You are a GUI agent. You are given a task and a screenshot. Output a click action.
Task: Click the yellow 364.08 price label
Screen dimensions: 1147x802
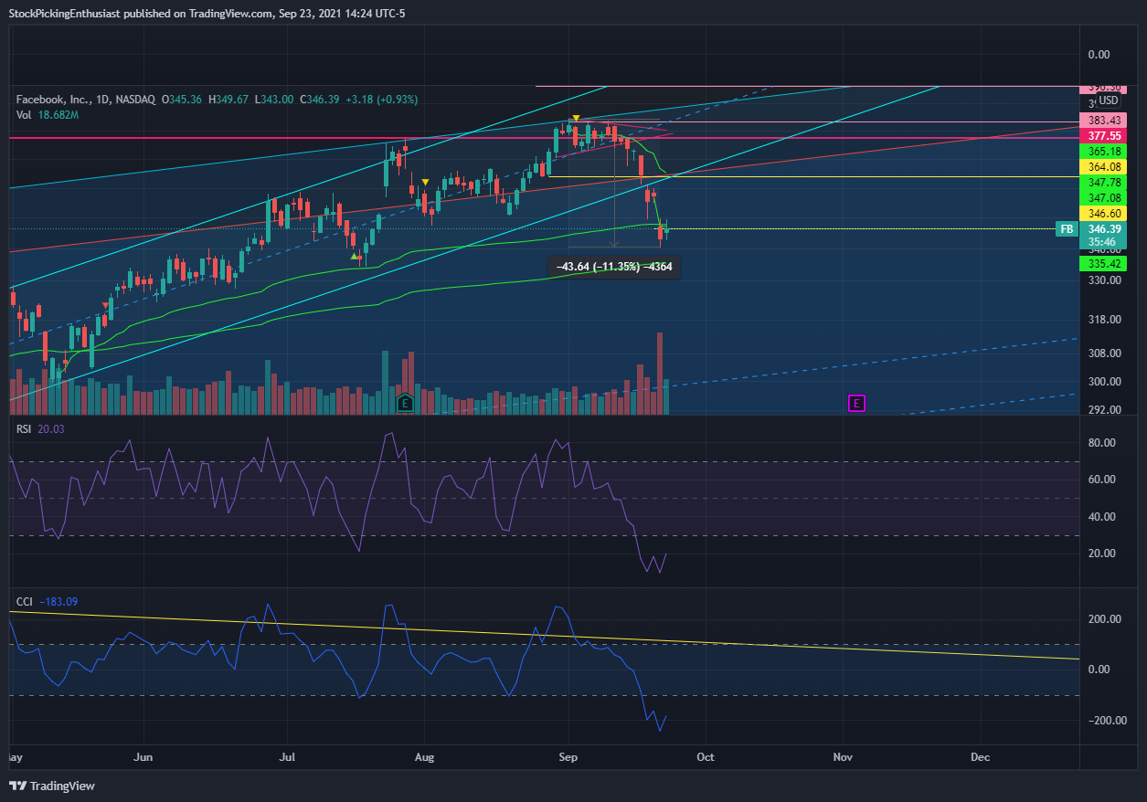click(x=1102, y=166)
